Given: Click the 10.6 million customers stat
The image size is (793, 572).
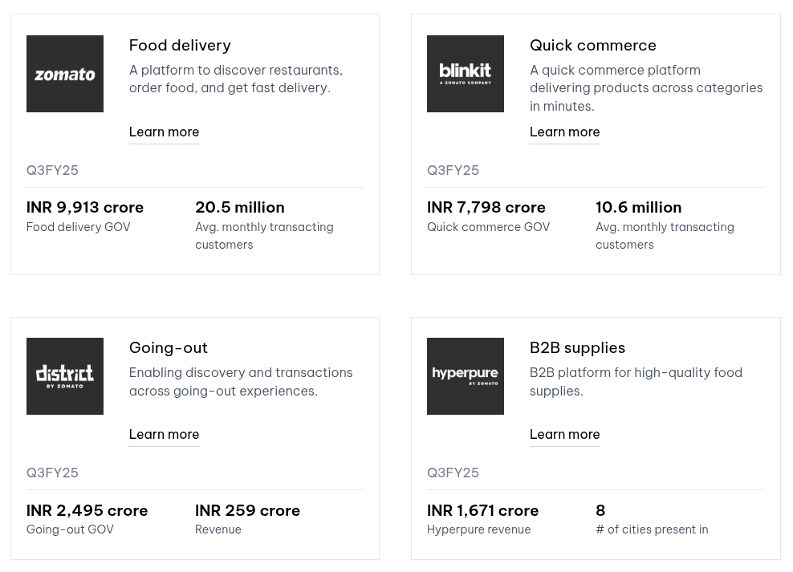Looking at the screenshot, I should click(638, 208).
